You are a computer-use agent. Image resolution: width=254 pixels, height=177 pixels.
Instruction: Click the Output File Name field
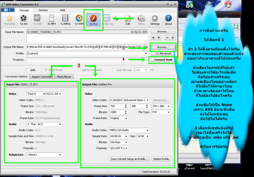[87, 47]
